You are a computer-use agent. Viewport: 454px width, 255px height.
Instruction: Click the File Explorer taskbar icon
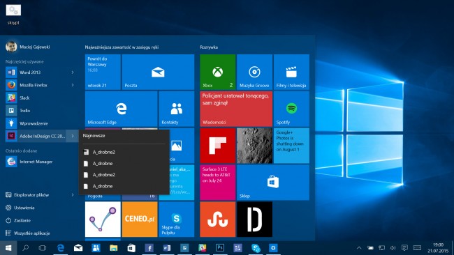(x=113, y=248)
